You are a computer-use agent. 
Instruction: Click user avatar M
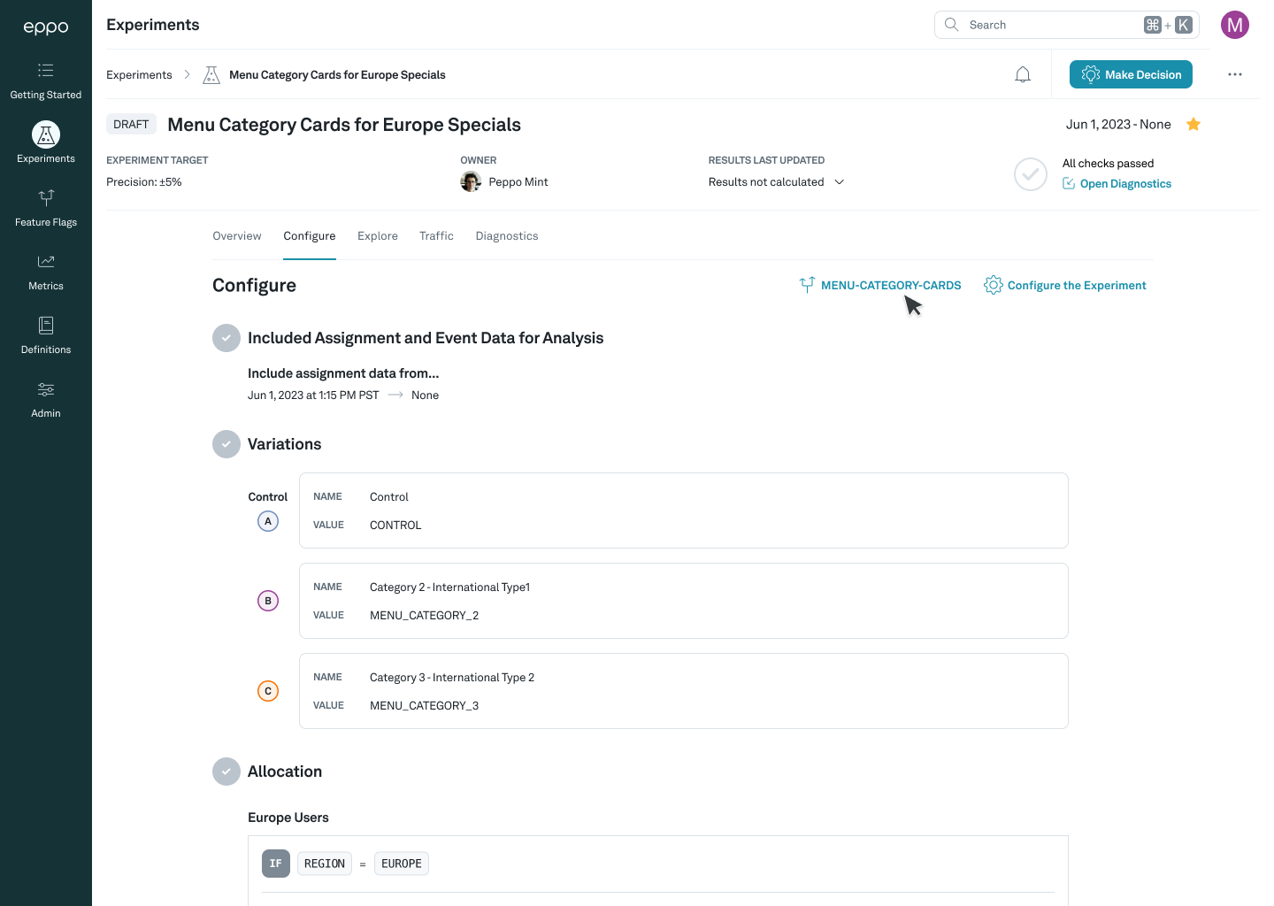[1235, 25]
